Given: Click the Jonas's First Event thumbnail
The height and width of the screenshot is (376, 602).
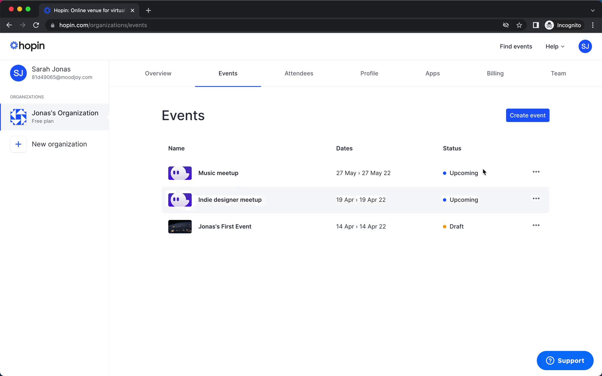Looking at the screenshot, I should tap(179, 226).
